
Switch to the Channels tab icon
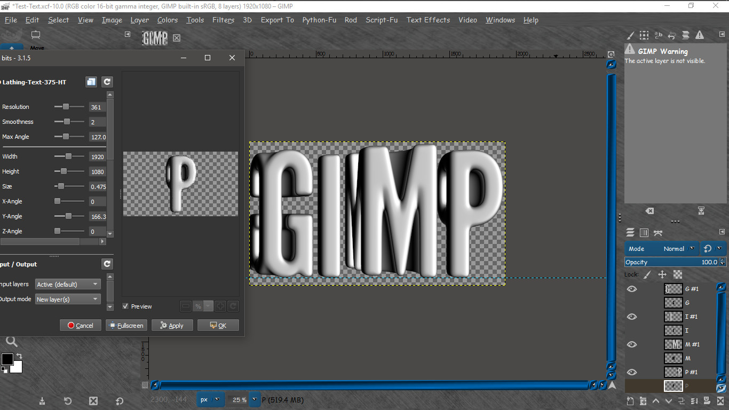[644, 233]
